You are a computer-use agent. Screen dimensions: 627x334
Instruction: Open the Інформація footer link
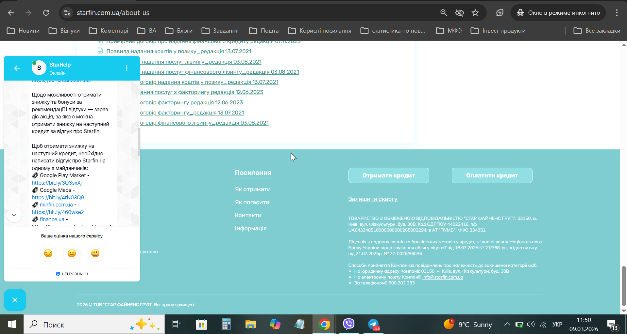click(x=251, y=228)
